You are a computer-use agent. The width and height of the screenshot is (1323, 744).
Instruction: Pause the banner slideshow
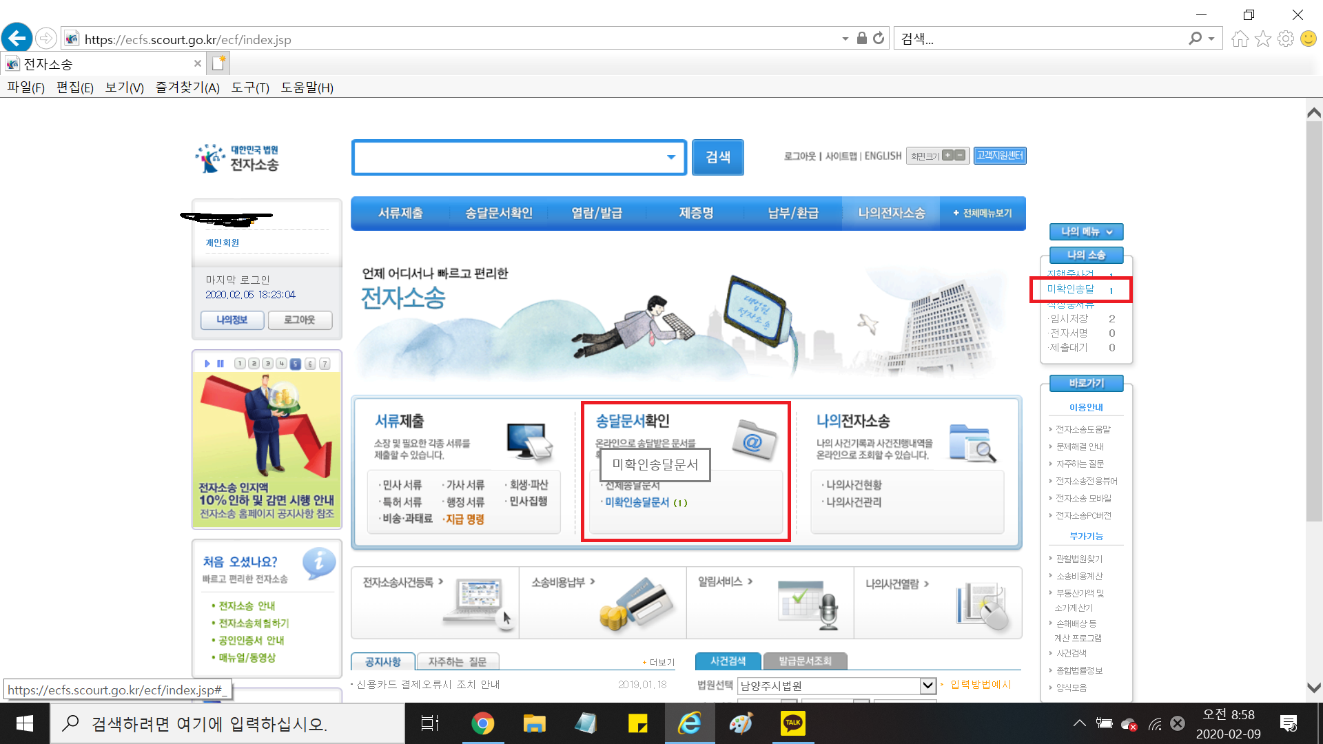pyautogui.click(x=220, y=364)
